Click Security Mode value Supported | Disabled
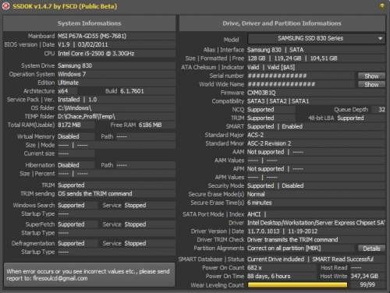The height and width of the screenshot is (293, 390). point(275,185)
